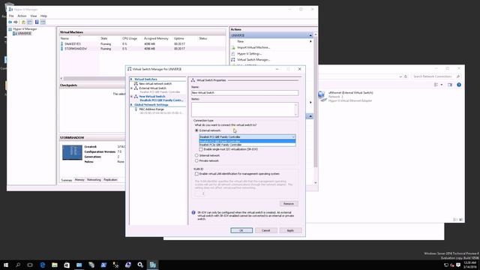Select New virtual network switch icon

(136, 83)
